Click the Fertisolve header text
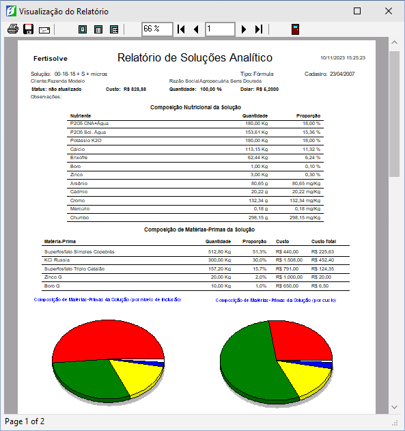 click(51, 59)
